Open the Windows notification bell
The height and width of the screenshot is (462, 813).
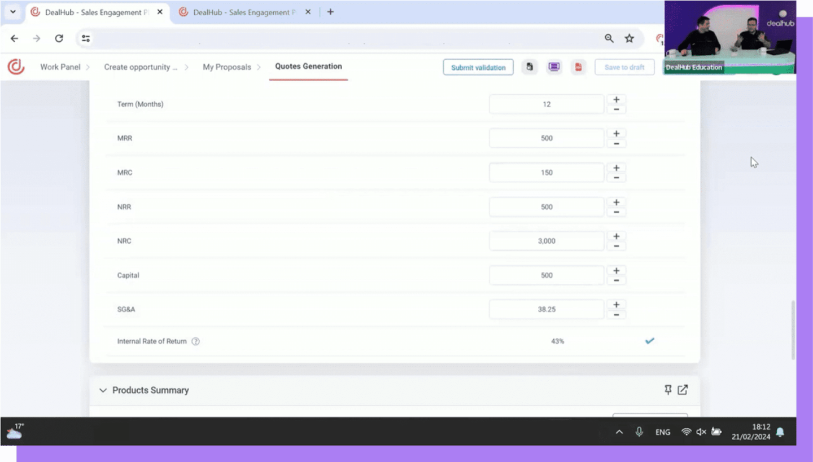click(x=780, y=432)
